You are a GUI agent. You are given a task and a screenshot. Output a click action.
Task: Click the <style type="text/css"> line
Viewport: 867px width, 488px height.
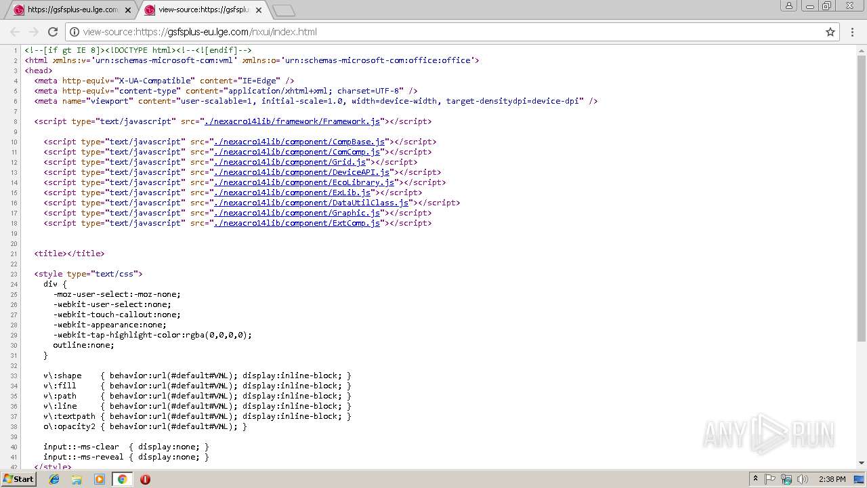88,274
